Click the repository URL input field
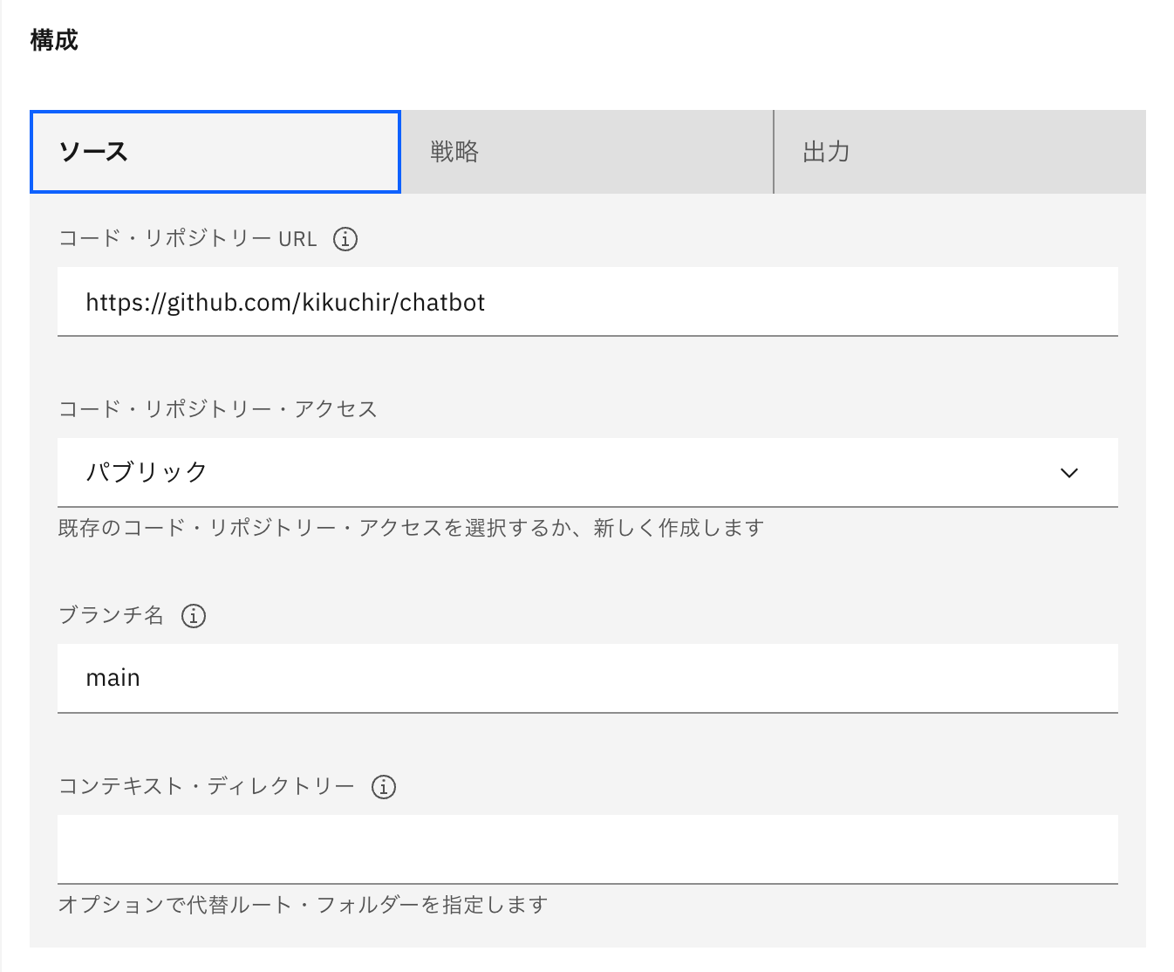Viewport: 1174px width, 972px height. tap(586, 302)
